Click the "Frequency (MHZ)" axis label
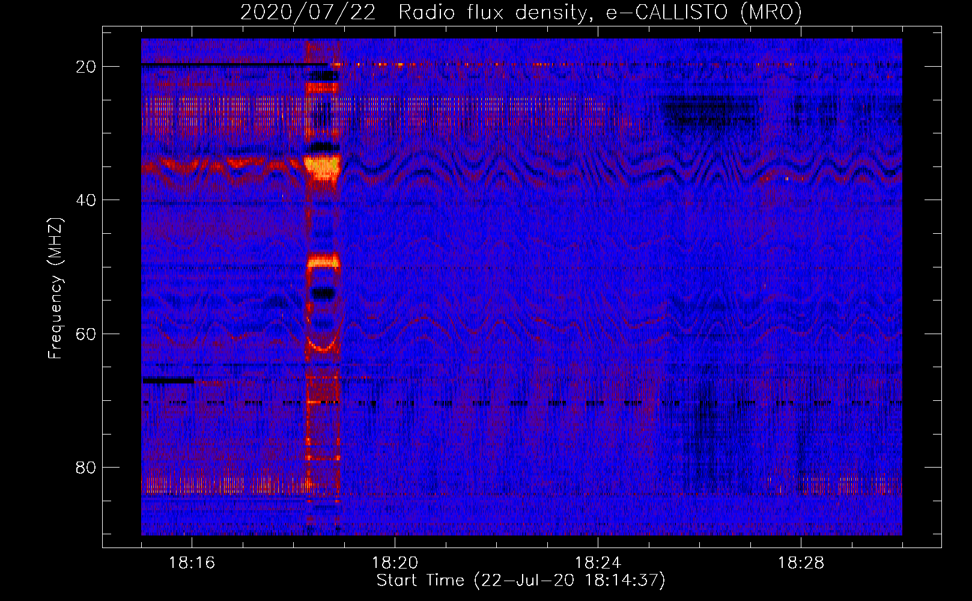This screenshot has width=972, height=601. 55,288
